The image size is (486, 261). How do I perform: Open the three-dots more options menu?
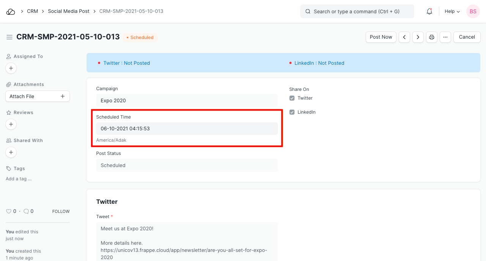click(x=445, y=37)
